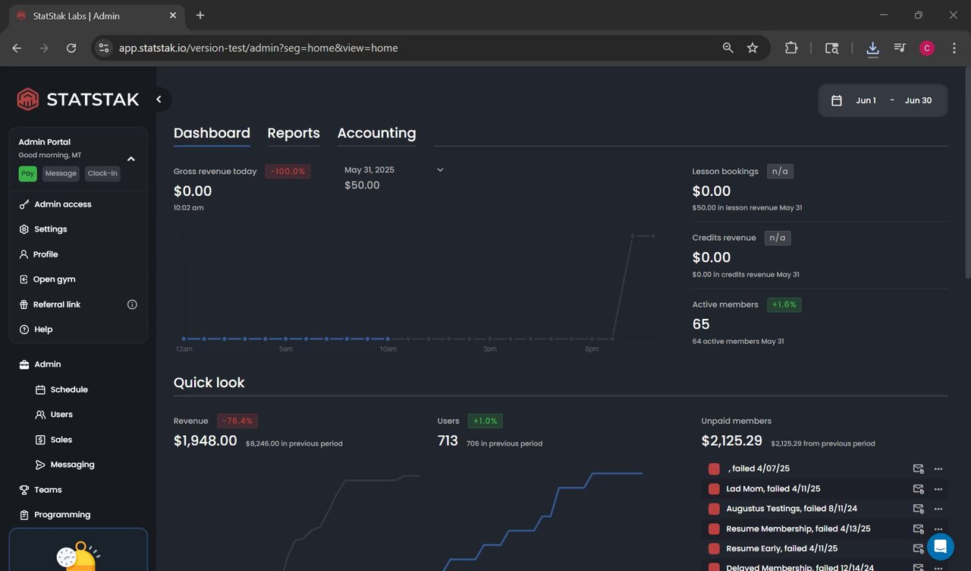Image resolution: width=971 pixels, height=571 pixels.
Task: Click the Chrome profile avatar C
Action: pos(926,48)
